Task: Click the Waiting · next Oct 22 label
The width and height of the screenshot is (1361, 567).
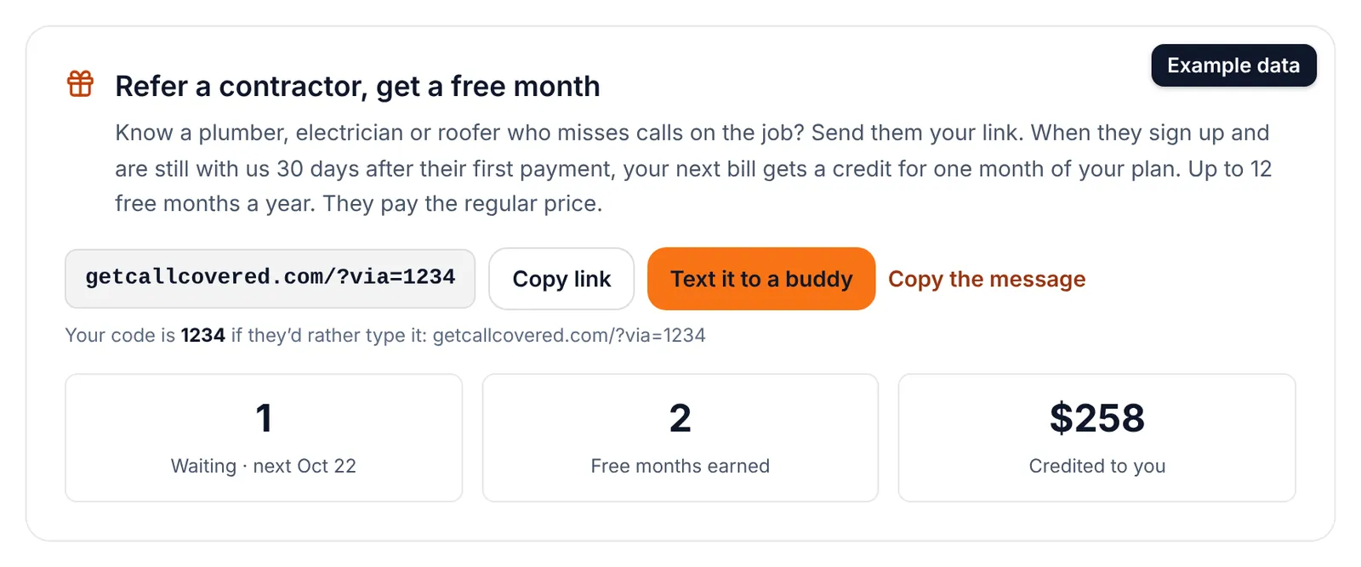Action: tap(264, 466)
